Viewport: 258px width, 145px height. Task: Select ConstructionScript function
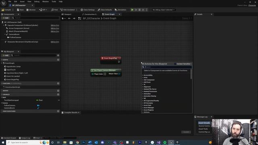point(12,87)
